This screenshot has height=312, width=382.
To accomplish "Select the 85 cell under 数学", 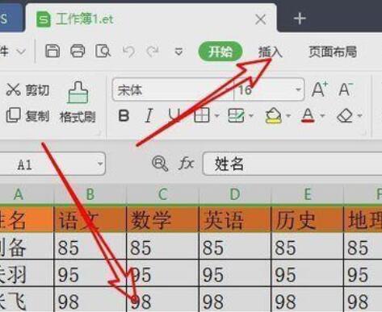I will point(162,246).
